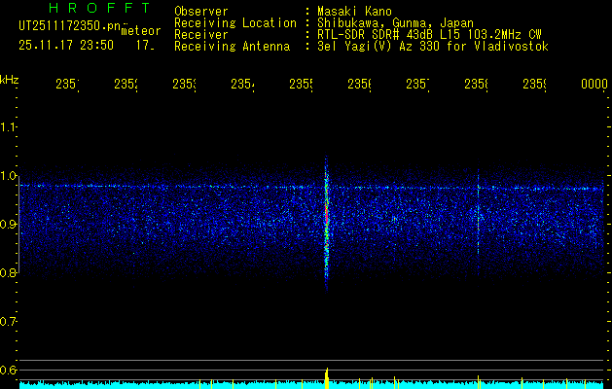612x389 pixels.
Task: Click the "Receiving Location" label
Action: coord(235,23)
